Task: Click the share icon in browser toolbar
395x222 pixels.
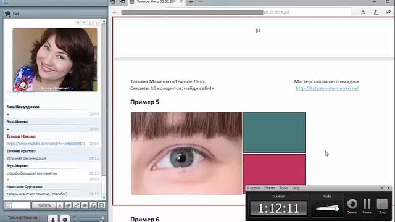Action: click(388, 12)
